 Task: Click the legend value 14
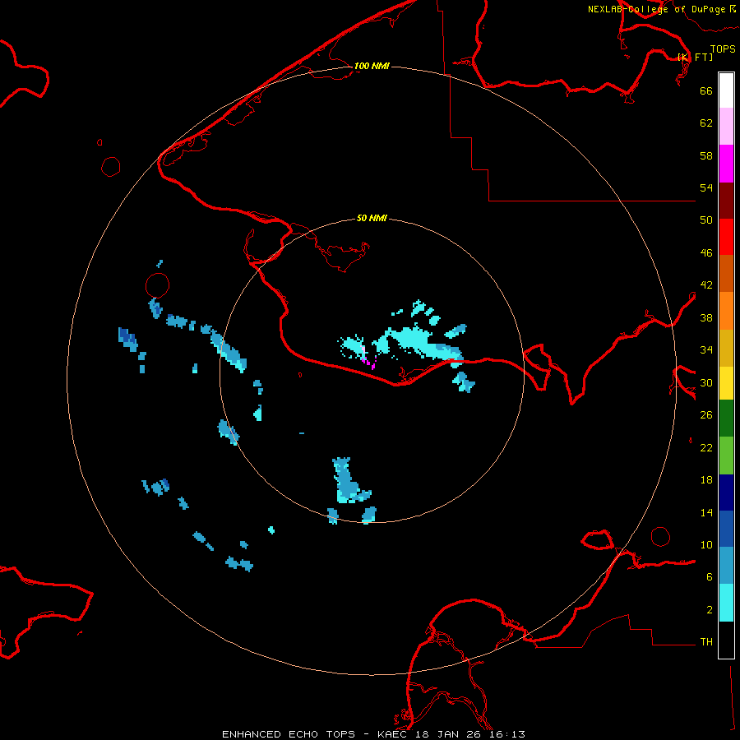[x=706, y=512]
